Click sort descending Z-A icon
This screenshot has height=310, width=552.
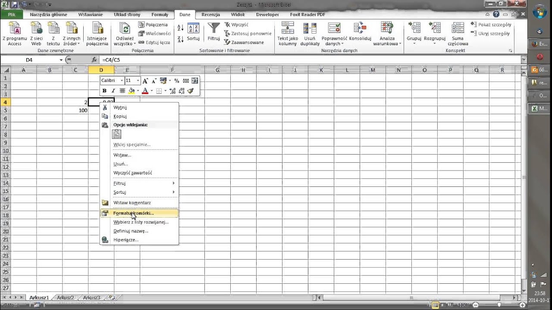pos(180,38)
